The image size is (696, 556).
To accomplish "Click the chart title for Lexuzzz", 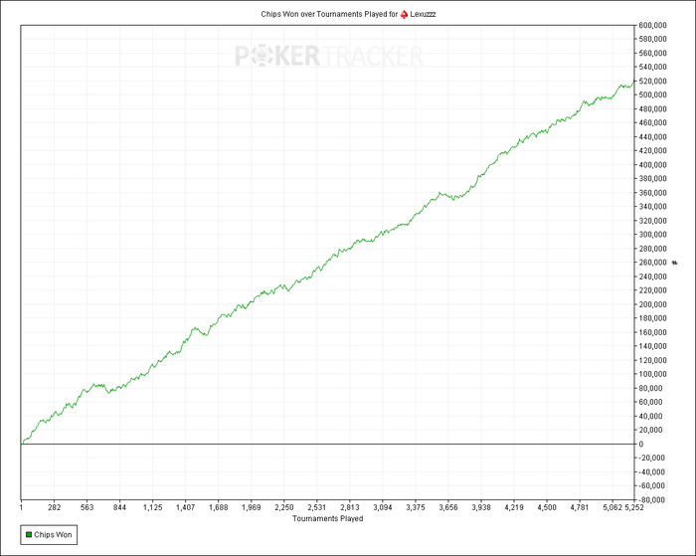I will point(348,14).
